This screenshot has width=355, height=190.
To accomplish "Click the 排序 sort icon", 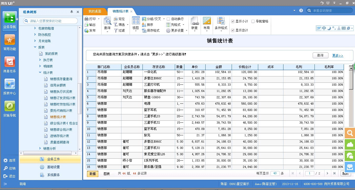I will click(144, 25).
